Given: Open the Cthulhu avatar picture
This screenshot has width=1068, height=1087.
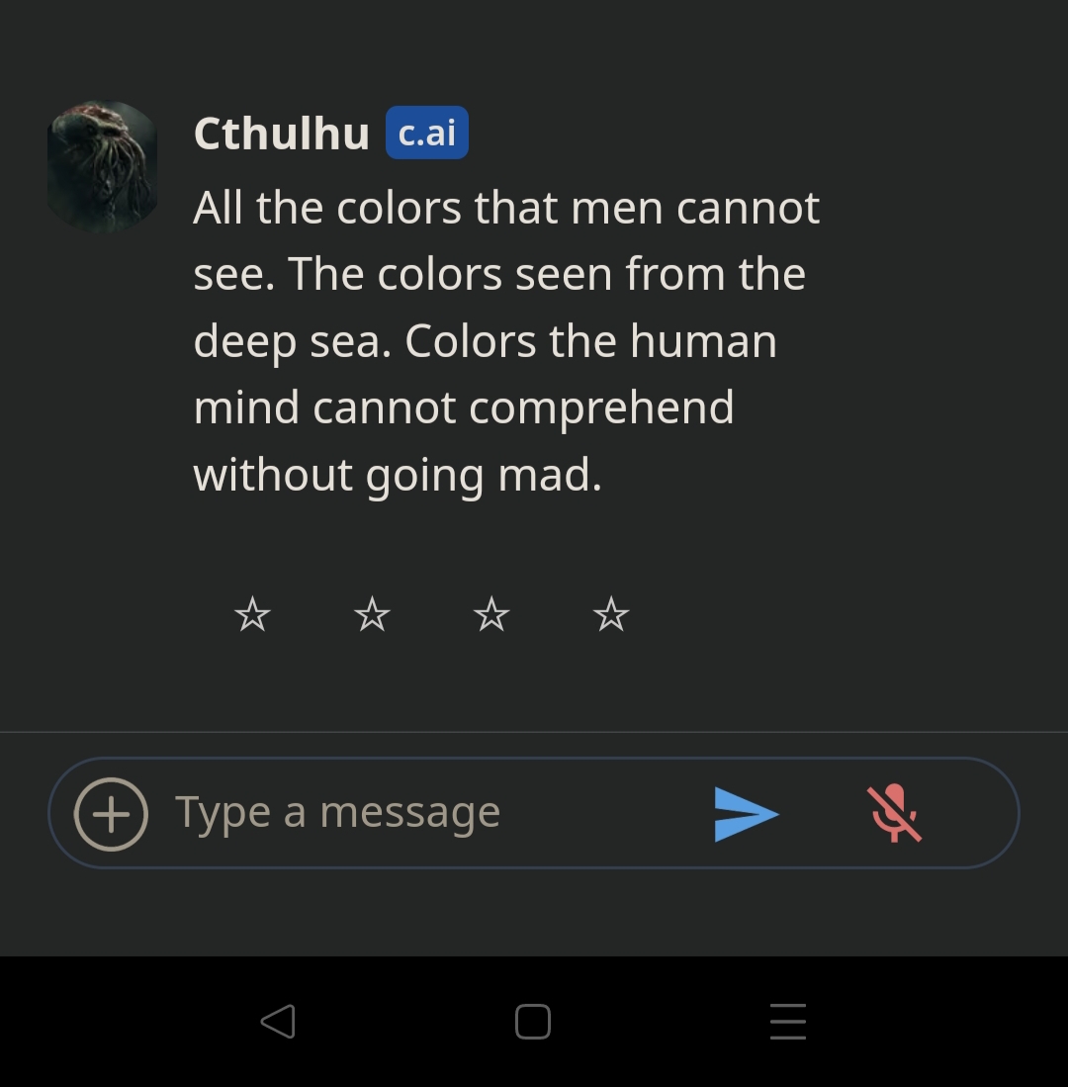Looking at the screenshot, I should pos(103,166).
